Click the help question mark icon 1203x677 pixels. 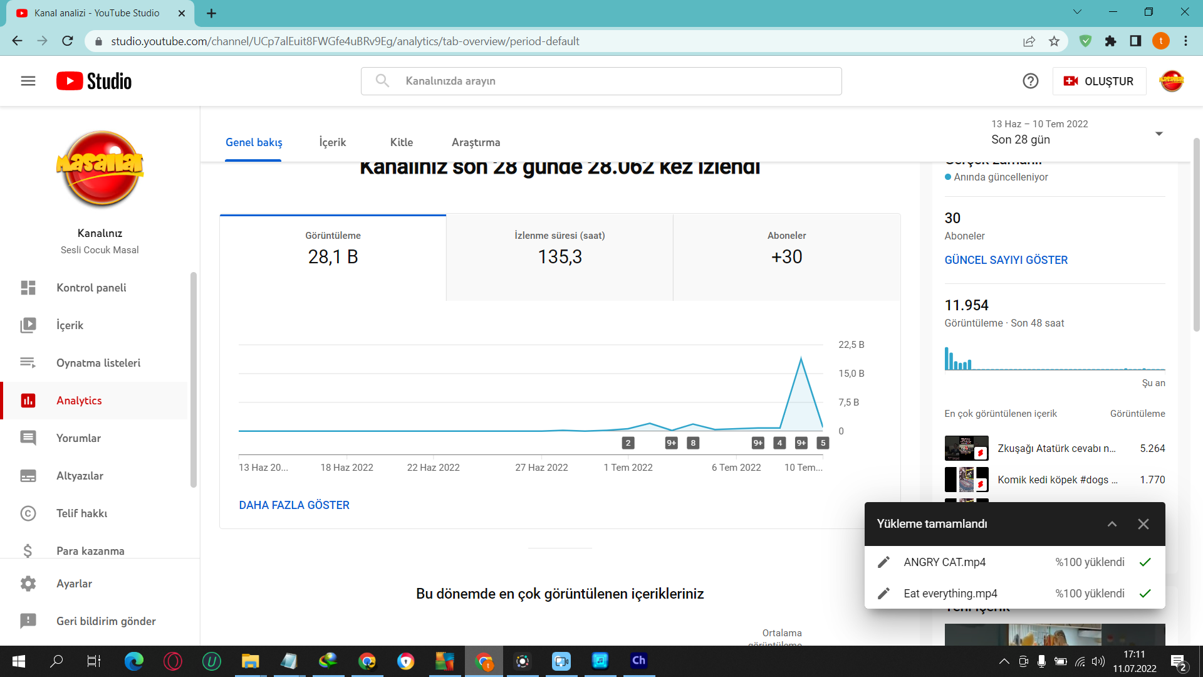(1030, 81)
